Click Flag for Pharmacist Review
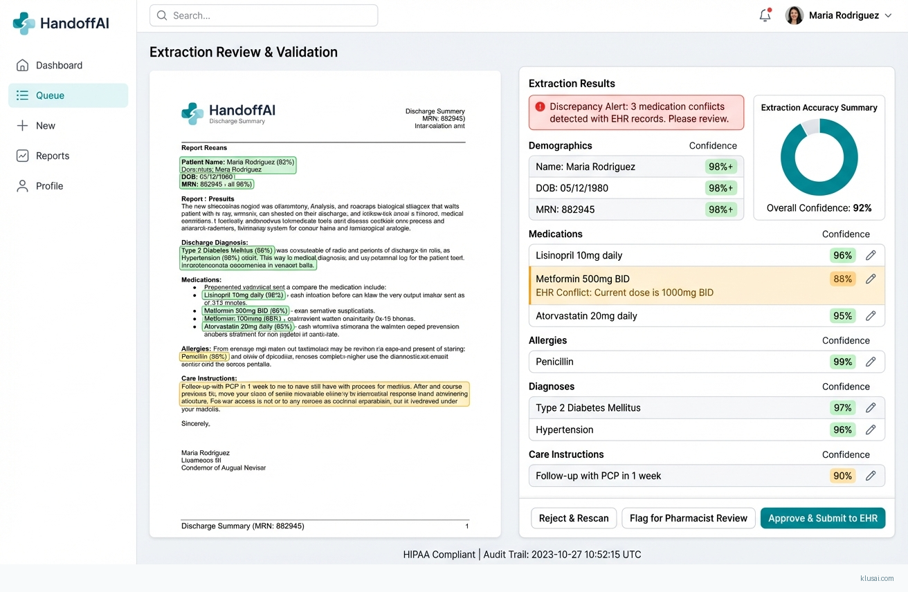This screenshot has height=592, width=908. 688,518
